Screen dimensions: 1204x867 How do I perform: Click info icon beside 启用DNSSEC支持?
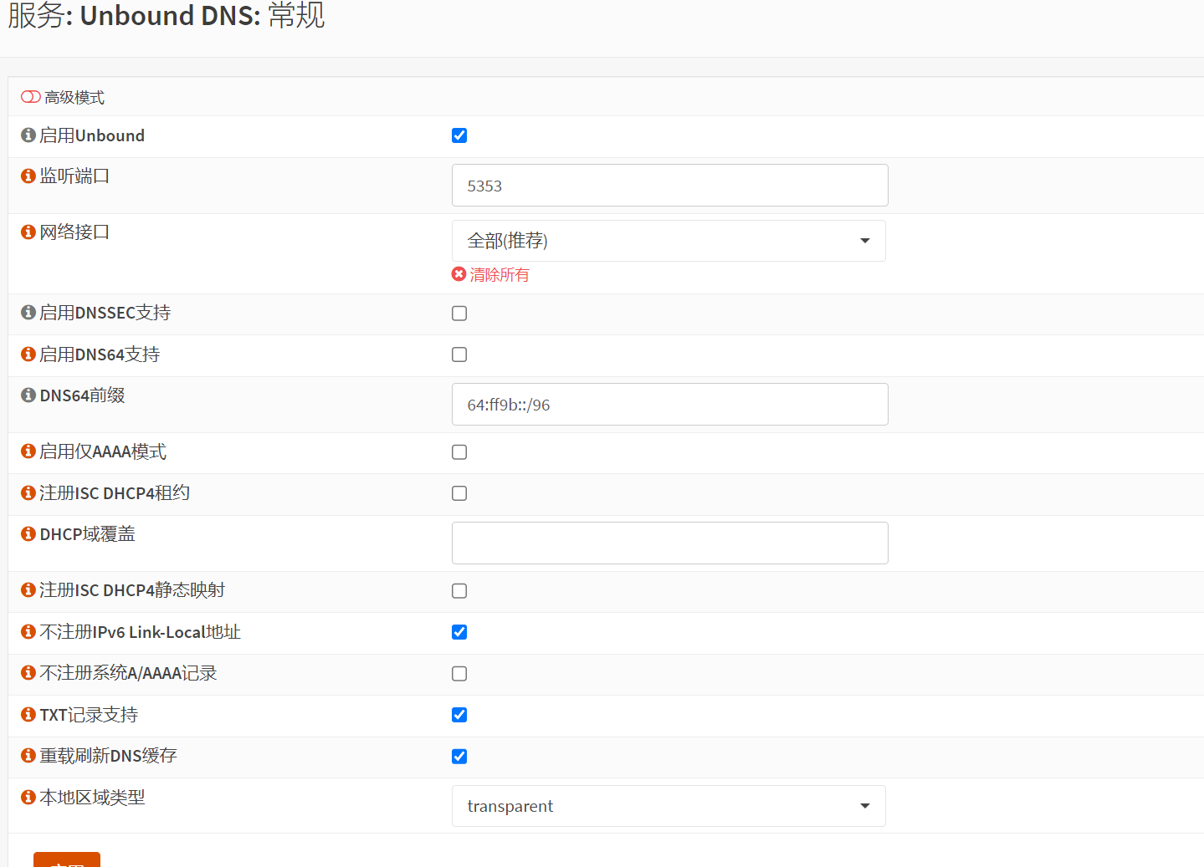28,313
